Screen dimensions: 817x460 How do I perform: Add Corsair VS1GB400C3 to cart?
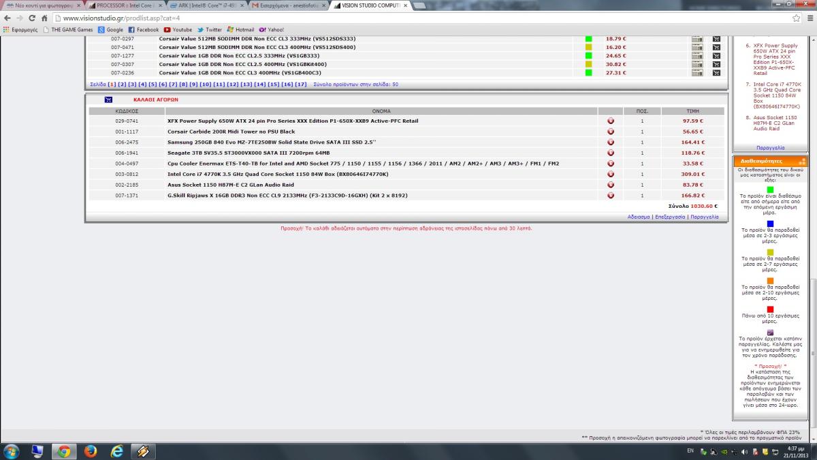pyautogui.click(x=716, y=73)
